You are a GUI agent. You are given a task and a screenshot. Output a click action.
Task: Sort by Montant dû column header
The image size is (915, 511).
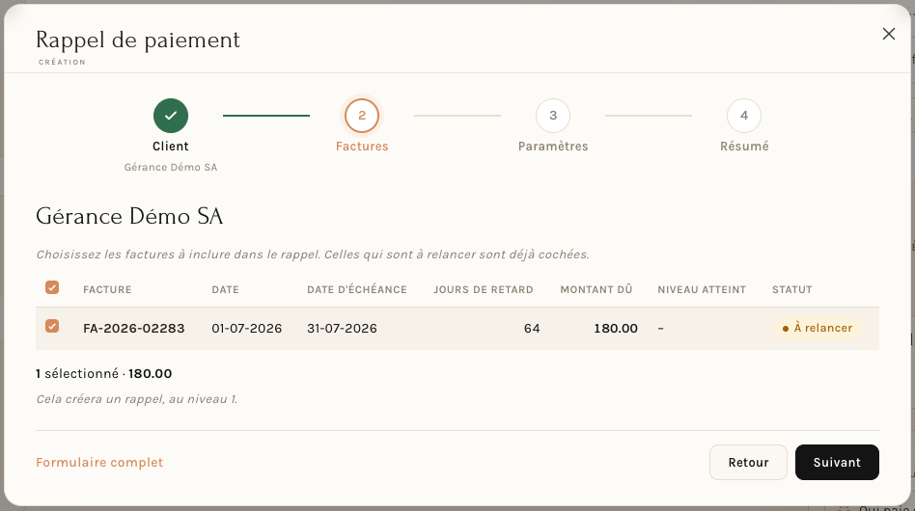coord(596,289)
